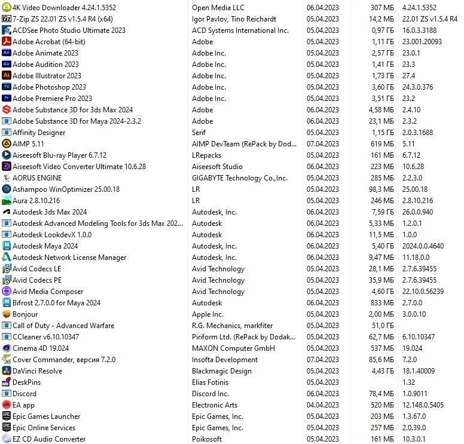This screenshot has width=464, height=444.
Task: Click publisher Apple Inc.
Action: pos(207,314)
